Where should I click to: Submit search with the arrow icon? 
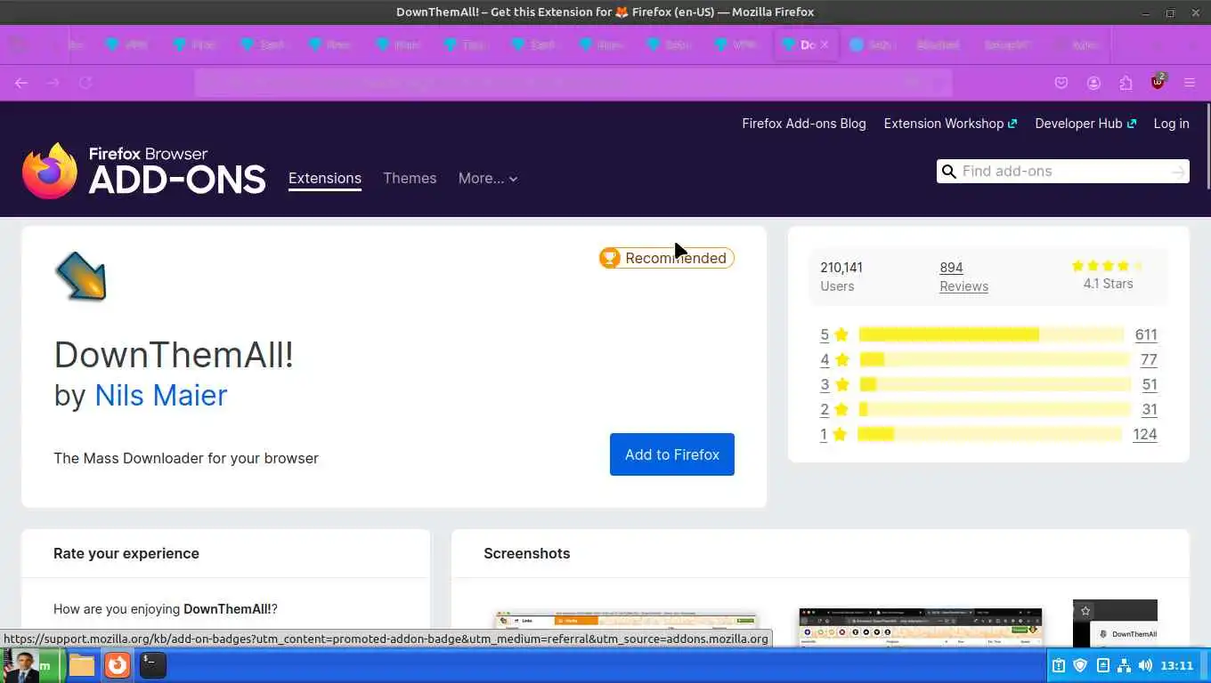1178,172
